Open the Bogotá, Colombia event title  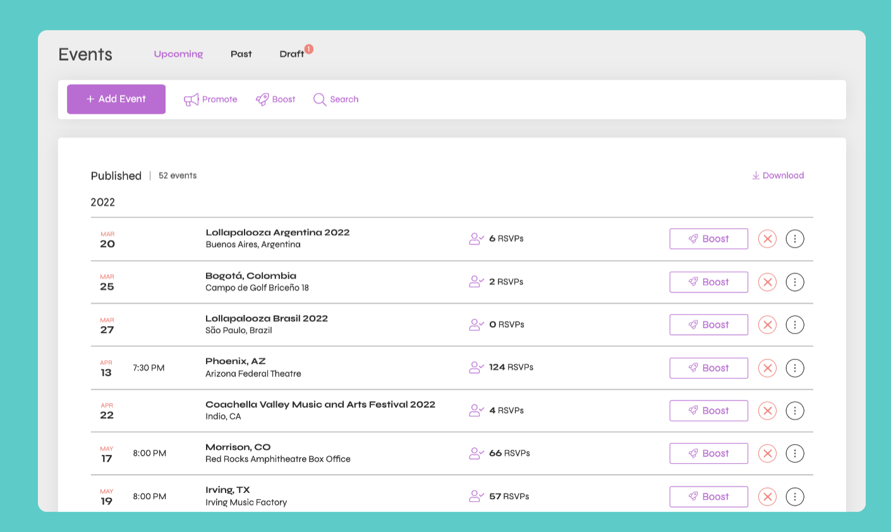pyautogui.click(x=251, y=275)
